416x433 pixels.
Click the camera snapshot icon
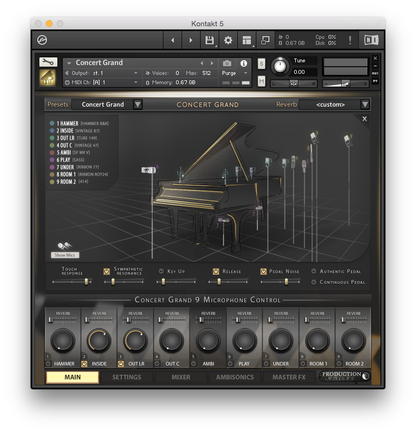point(227,63)
